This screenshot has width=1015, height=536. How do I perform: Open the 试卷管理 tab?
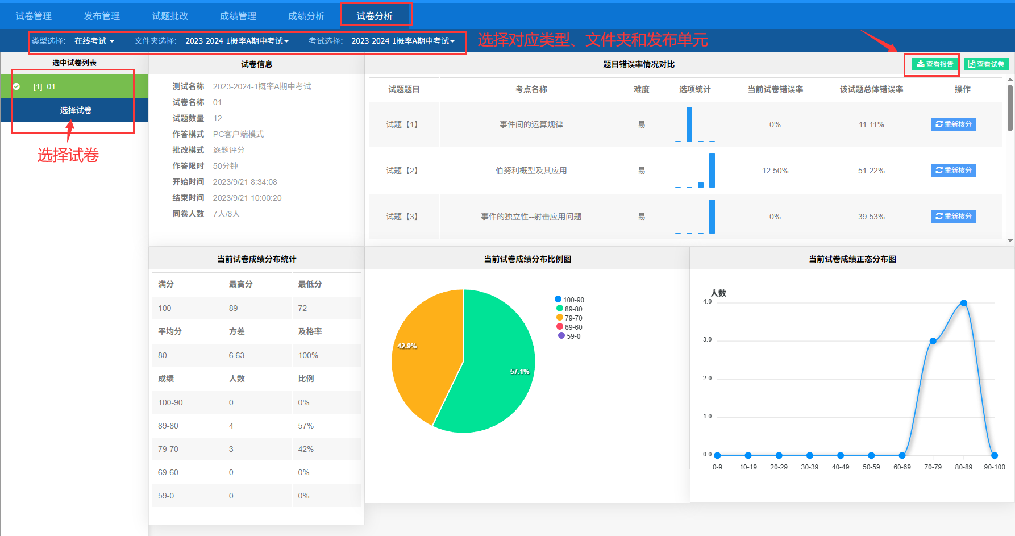[34, 16]
